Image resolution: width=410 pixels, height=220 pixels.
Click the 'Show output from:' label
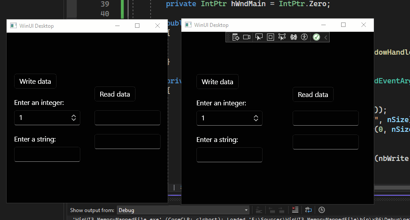coord(92,210)
